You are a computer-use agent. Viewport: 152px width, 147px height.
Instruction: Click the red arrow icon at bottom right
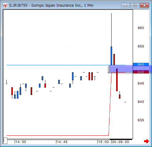click(146, 141)
